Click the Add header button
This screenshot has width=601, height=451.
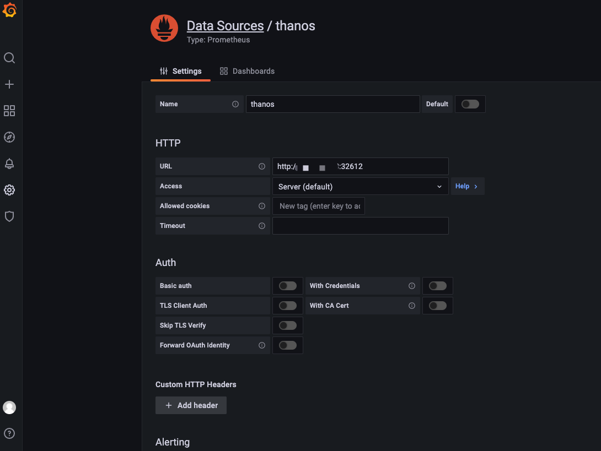[x=191, y=405]
